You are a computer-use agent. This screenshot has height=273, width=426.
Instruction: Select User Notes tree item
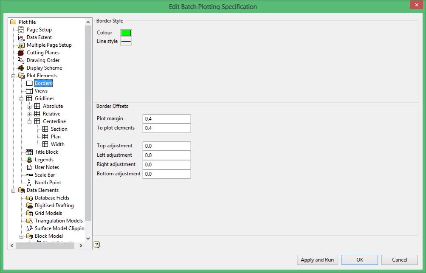point(47,167)
